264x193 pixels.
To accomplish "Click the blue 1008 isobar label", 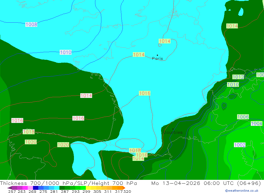I will pos(31,24).
